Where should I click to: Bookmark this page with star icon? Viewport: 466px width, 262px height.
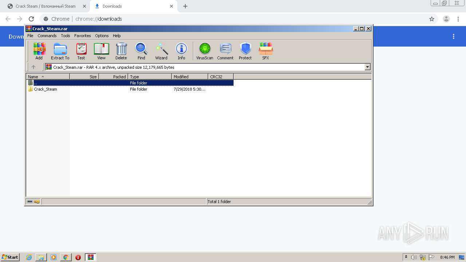(432, 19)
